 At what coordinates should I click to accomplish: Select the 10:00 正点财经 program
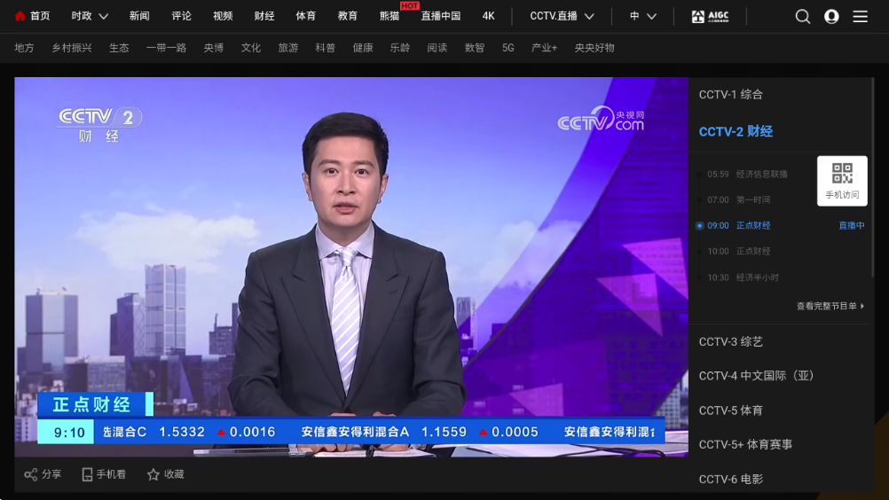point(738,251)
